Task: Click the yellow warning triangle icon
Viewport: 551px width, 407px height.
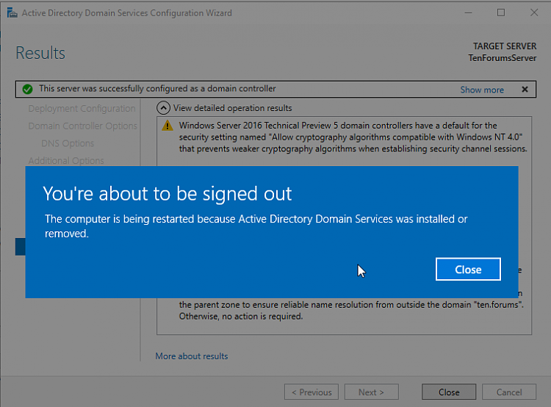Action: click(168, 125)
